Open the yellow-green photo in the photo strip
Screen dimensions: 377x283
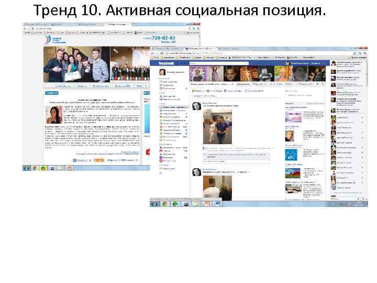pyautogui.click(x=283, y=74)
